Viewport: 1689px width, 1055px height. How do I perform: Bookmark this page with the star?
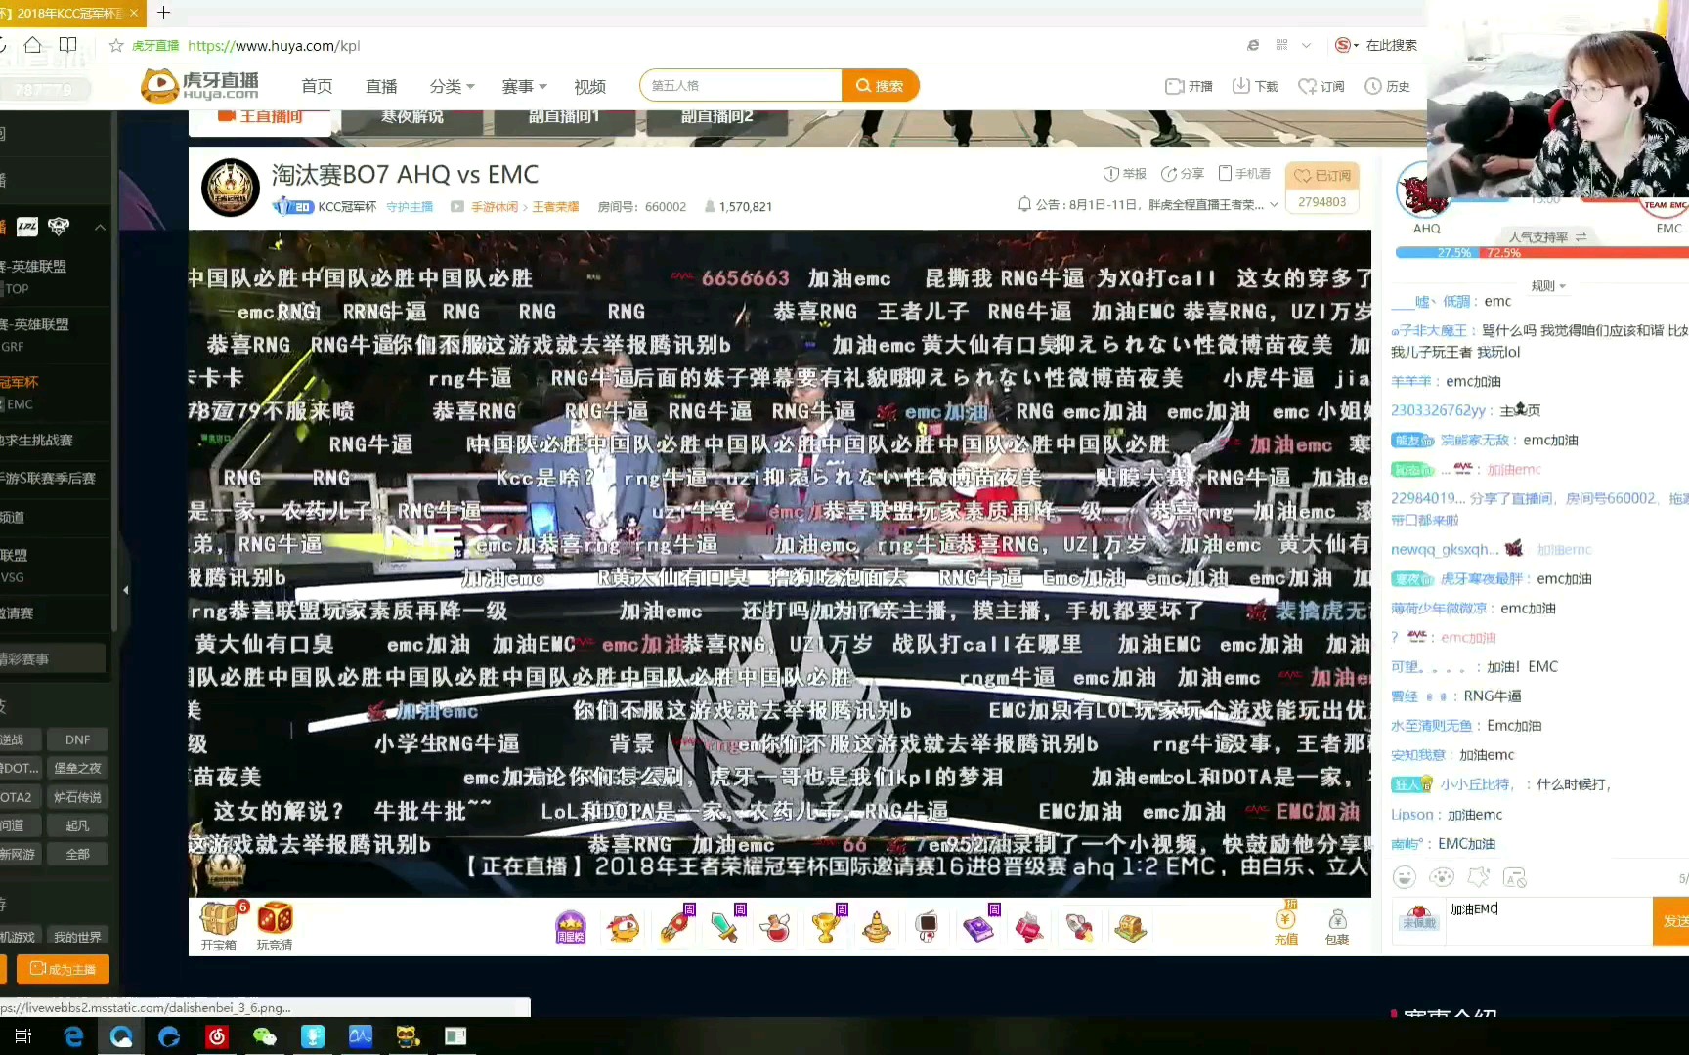click(116, 45)
